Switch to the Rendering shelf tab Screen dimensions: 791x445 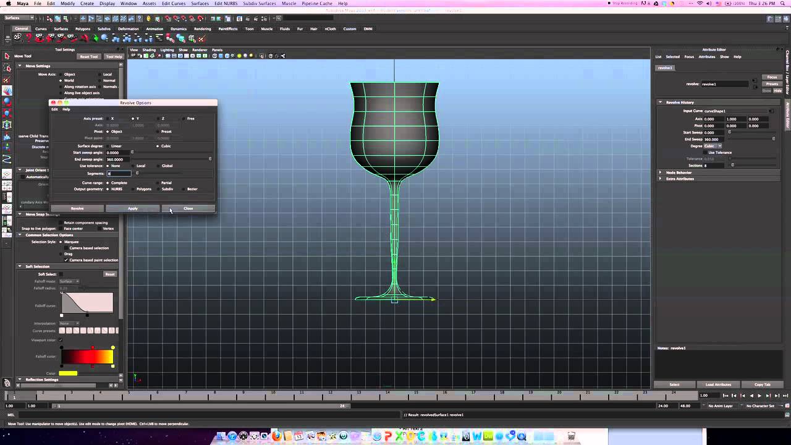[x=202, y=28]
